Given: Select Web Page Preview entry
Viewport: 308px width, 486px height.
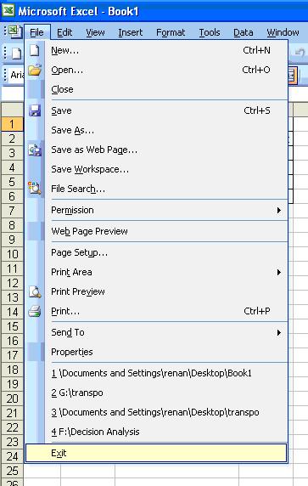Looking at the screenshot, I should [157, 231].
